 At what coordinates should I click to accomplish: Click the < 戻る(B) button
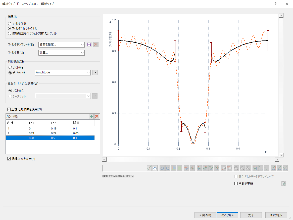[205, 215]
